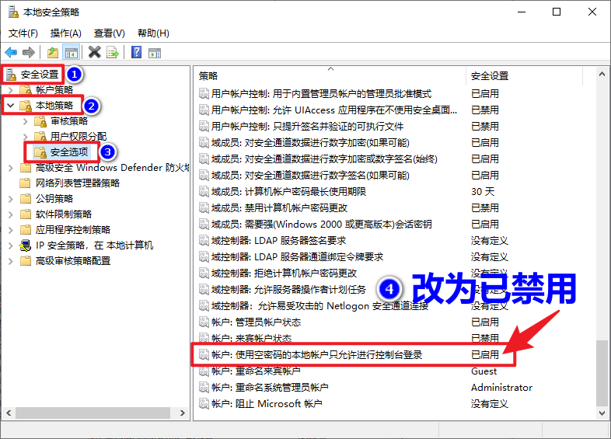Expand the 审核策略 tree node

click(x=26, y=121)
